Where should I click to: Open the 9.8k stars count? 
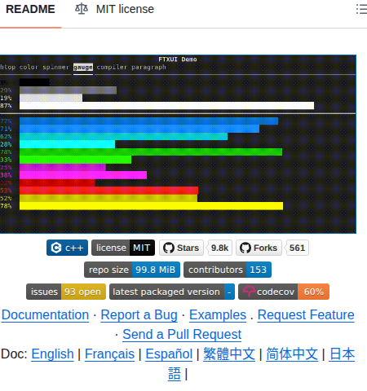coord(220,248)
